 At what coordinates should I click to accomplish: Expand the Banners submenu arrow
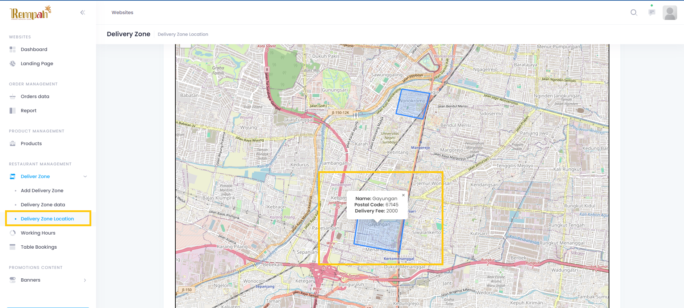85,280
